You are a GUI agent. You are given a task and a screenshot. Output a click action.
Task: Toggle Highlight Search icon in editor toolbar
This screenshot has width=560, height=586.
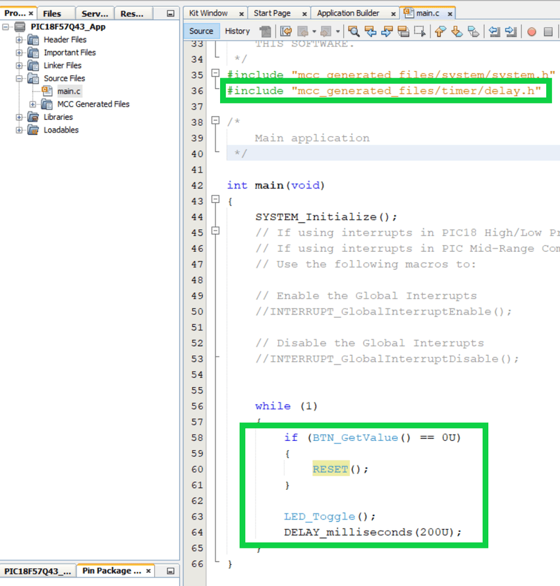click(404, 31)
